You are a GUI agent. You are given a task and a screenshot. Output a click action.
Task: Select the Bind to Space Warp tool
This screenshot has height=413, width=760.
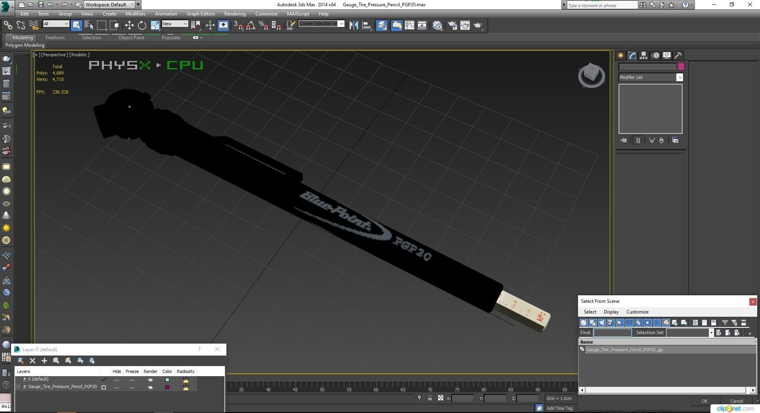click(x=34, y=25)
